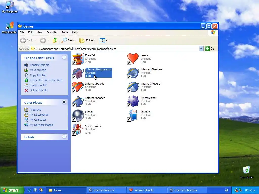This screenshot has height=194, width=259.
Task: Select the FreeCell shortcut icon
Action: [78, 59]
